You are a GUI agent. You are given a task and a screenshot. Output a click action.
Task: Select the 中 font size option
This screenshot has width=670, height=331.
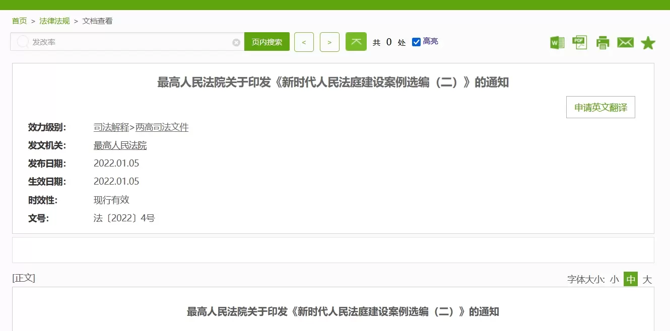pos(631,279)
